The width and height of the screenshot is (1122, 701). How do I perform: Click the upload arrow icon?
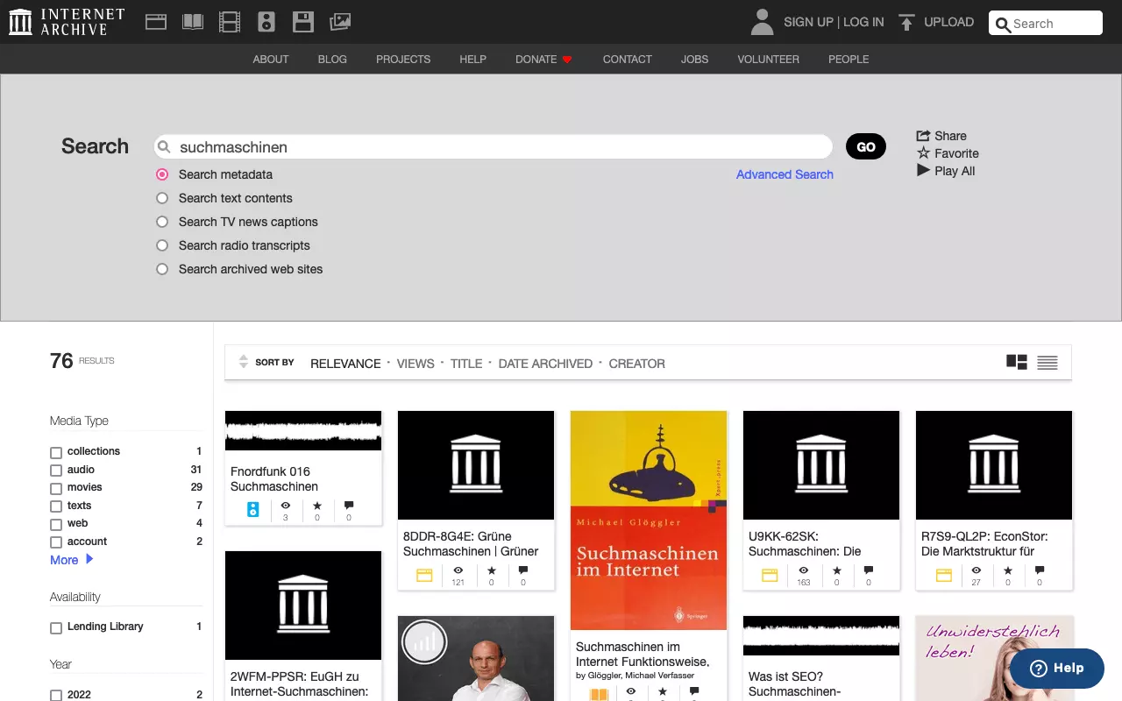pos(907,23)
